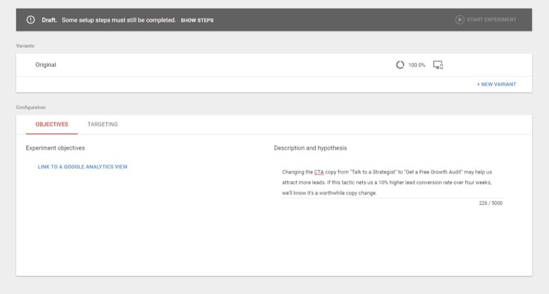Click the underlined word CTA in the hypothesis
The width and height of the screenshot is (549, 294).
tap(319, 172)
